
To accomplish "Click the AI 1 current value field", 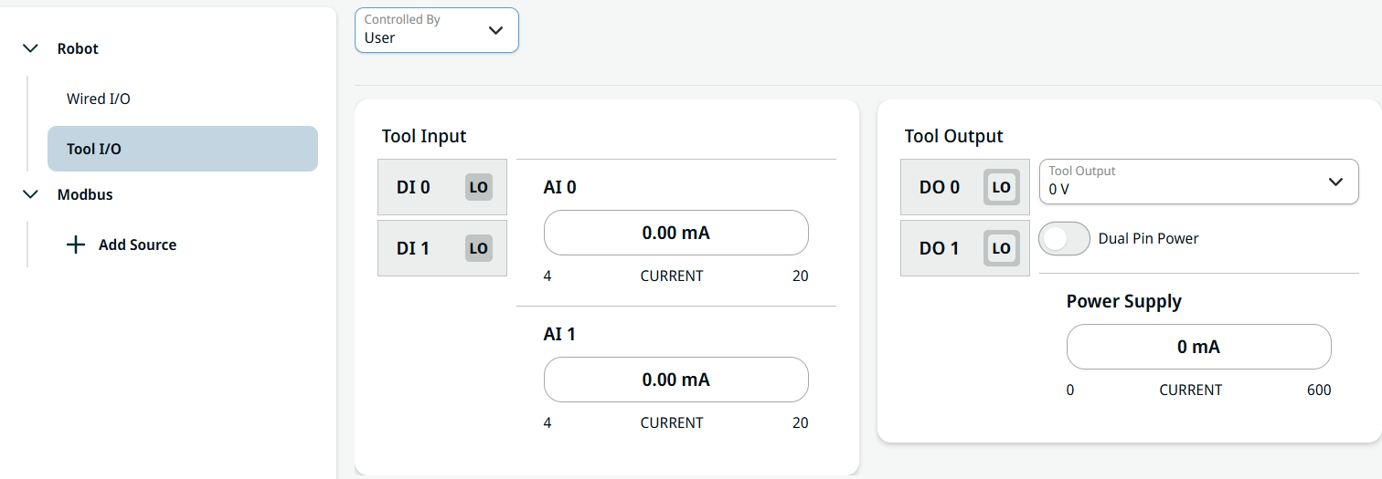I will point(675,380).
